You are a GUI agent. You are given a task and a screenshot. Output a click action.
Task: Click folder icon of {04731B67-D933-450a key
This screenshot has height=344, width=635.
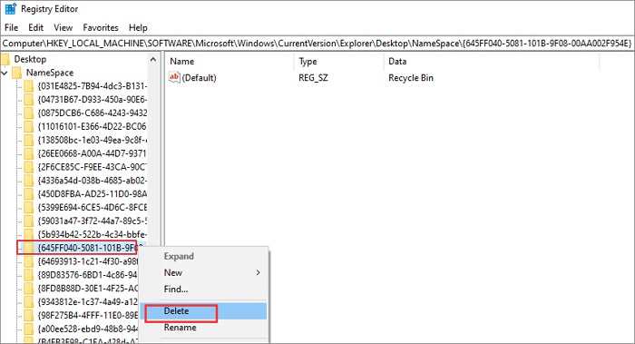(28, 100)
